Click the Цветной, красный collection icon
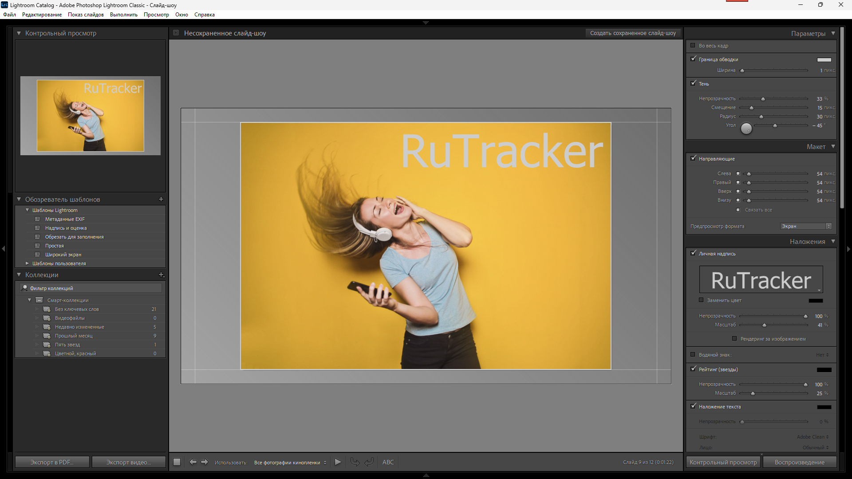Screen dimensions: 852x479 coord(47,353)
